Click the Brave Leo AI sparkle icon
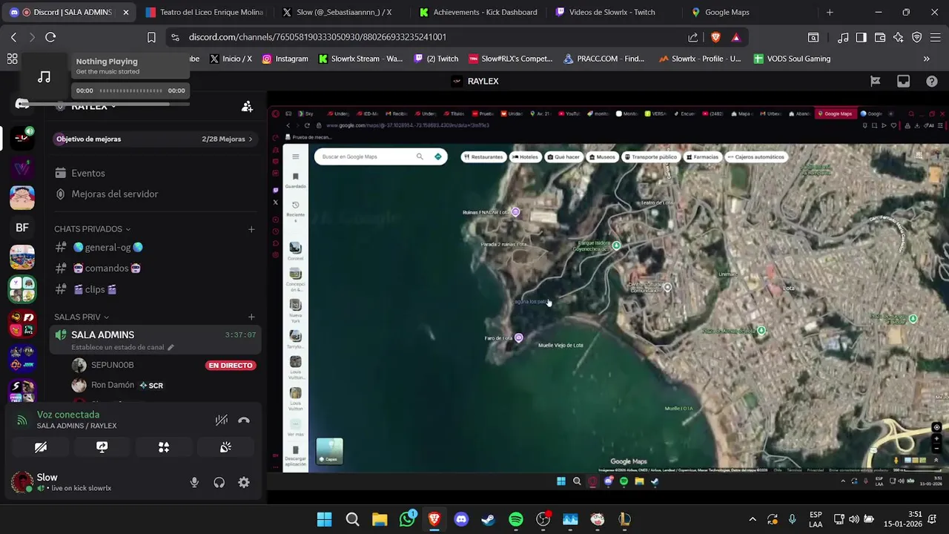Screen dimensions: 949x534 [899, 37]
